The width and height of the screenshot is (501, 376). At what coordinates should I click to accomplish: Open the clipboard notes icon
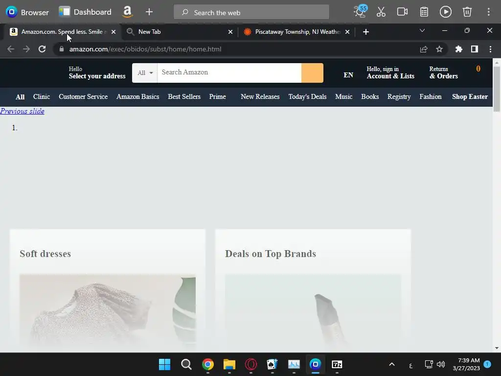424,12
